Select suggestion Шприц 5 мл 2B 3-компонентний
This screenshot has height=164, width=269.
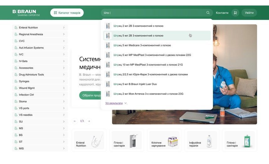point(157,36)
